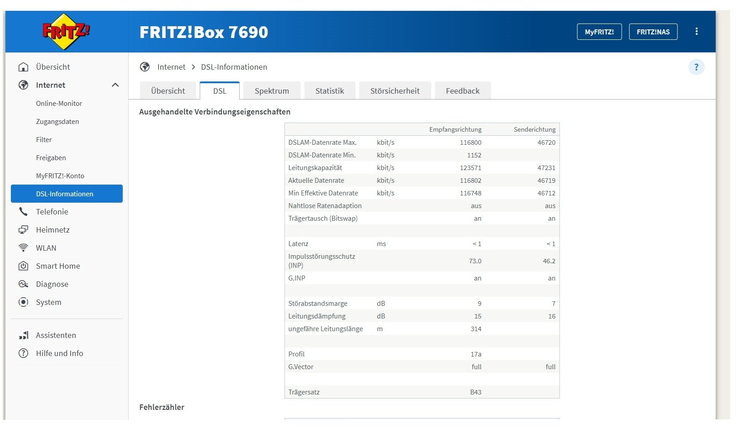Click the ungefähre Leitungslänge value 314
The width and height of the screenshot is (741, 442).
(x=476, y=328)
